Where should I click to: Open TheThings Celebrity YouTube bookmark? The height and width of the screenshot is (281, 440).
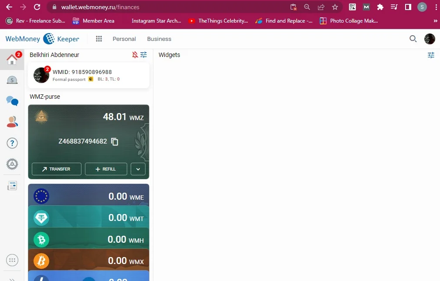218,21
